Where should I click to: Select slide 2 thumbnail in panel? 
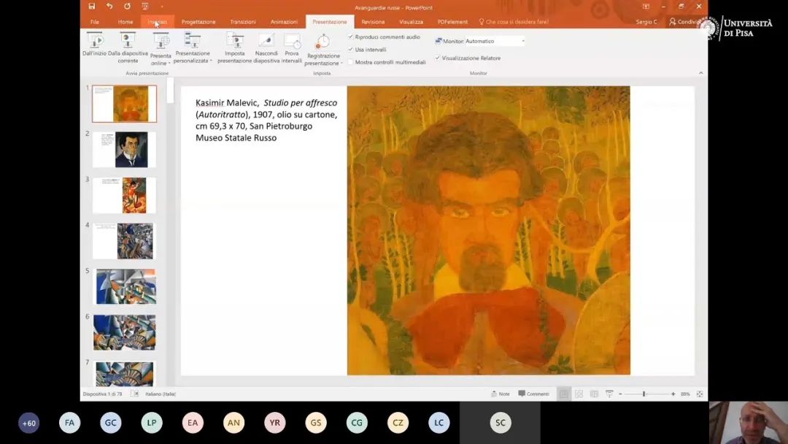[124, 150]
